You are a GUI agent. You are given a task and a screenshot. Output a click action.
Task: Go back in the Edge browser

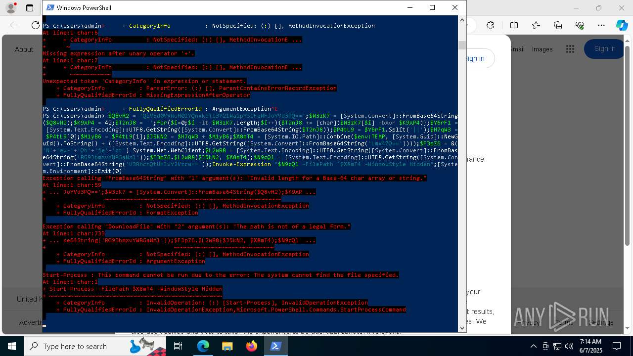(14, 25)
